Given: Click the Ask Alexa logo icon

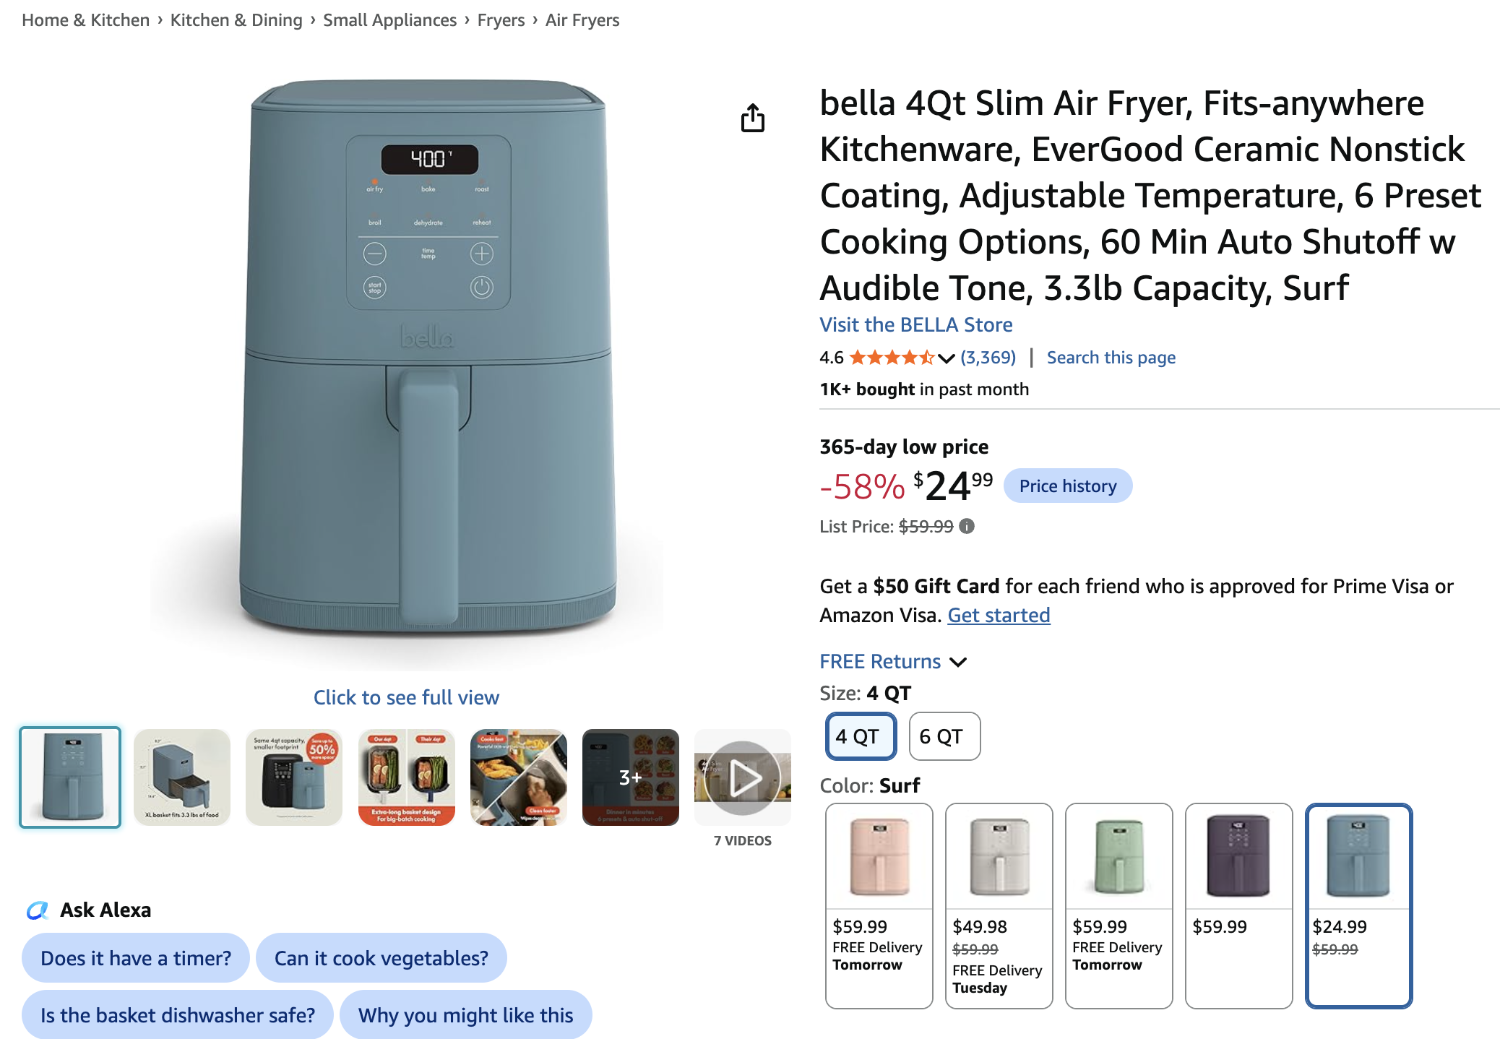Looking at the screenshot, I should [x=38, y=910].
